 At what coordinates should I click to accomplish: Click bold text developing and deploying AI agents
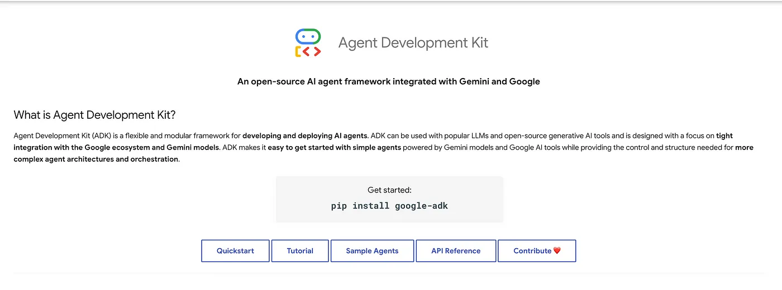point(305,136)
